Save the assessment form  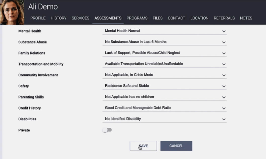[x=143, y=146]
